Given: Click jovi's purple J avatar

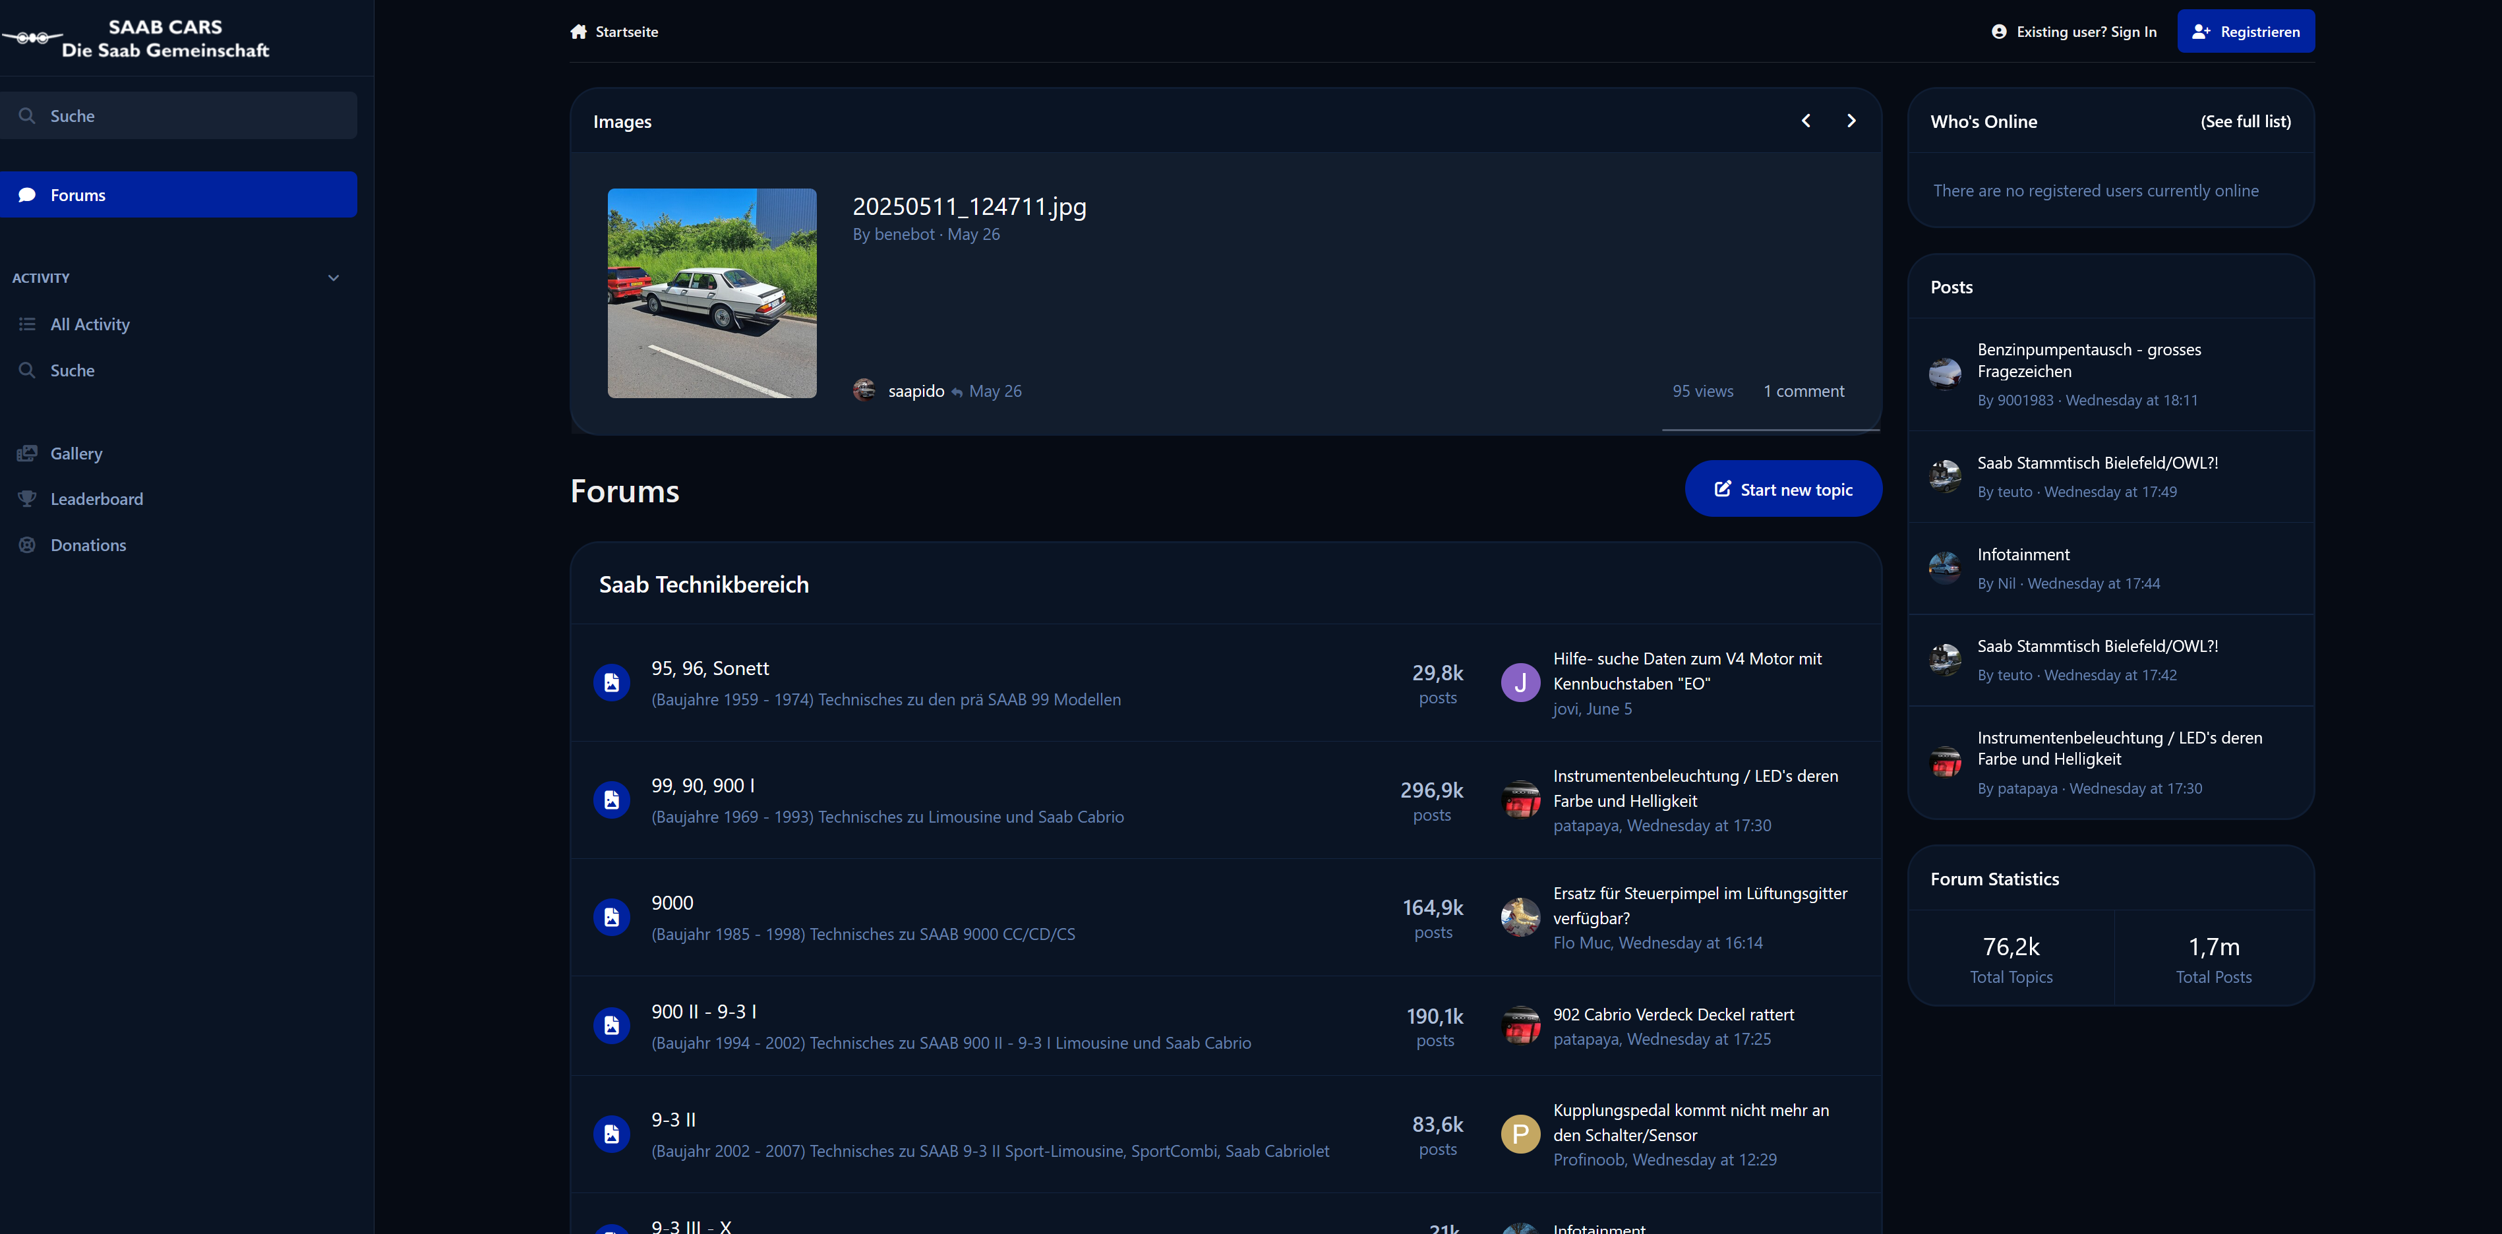Looking at the screenshot, I should tap(1520, 682).
